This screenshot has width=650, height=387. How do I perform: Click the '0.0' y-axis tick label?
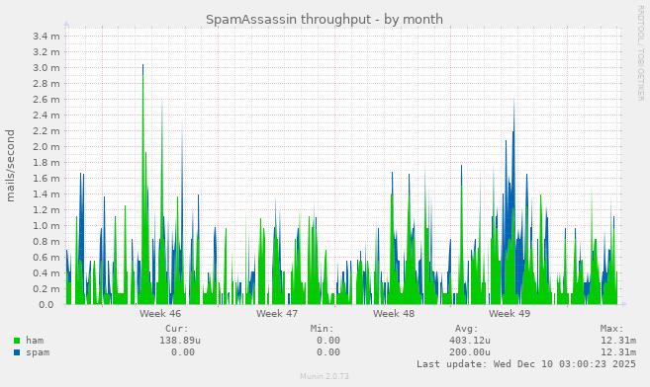[46, 305]
